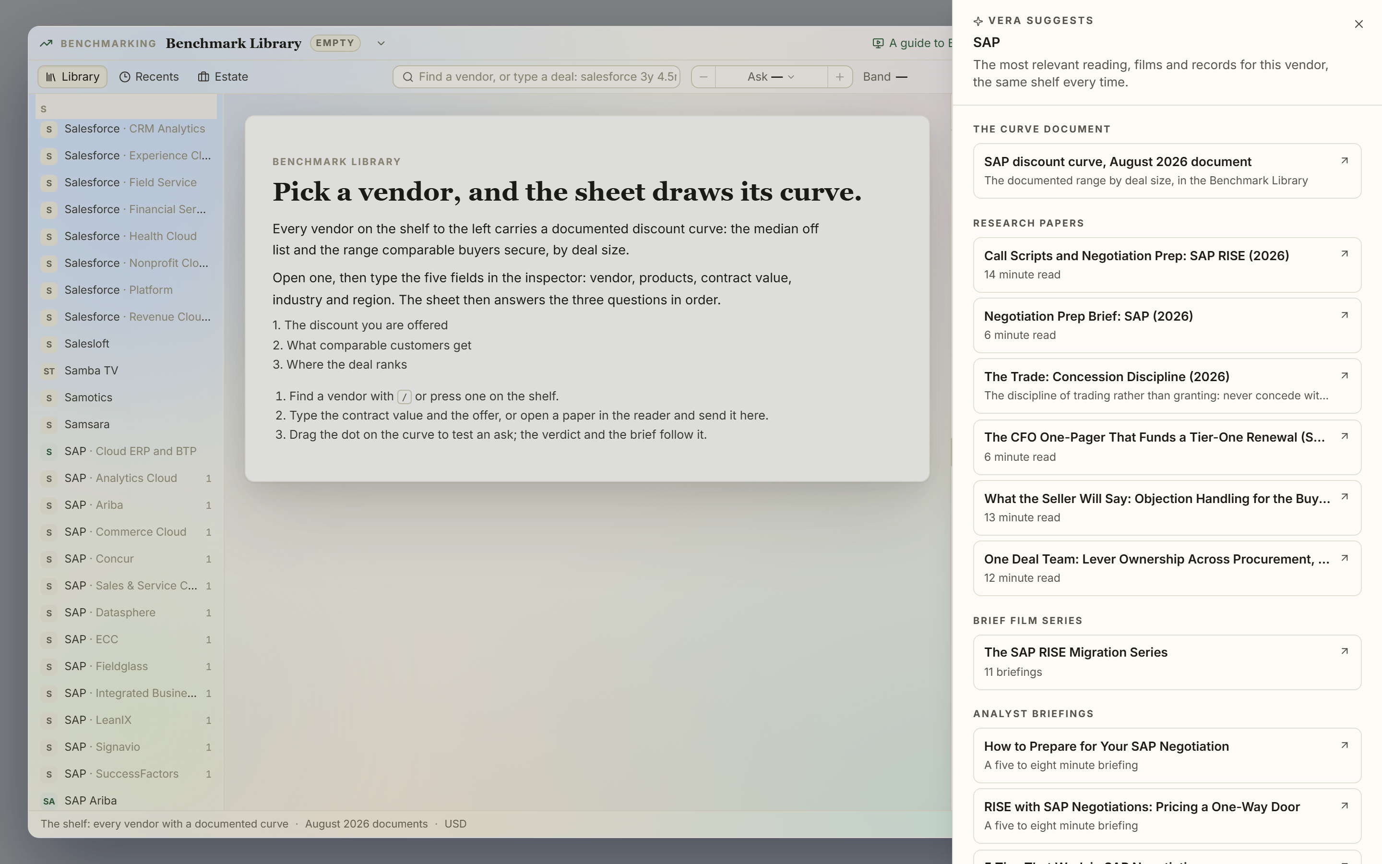Screen dimensions: 1382x864
Task: Click the ST avatar badge for Samba TV
Action: [x=49, y=371]
